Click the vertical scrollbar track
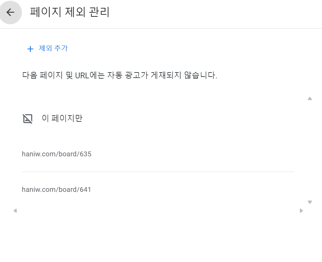The image size is (322, 262). [310, 150]
